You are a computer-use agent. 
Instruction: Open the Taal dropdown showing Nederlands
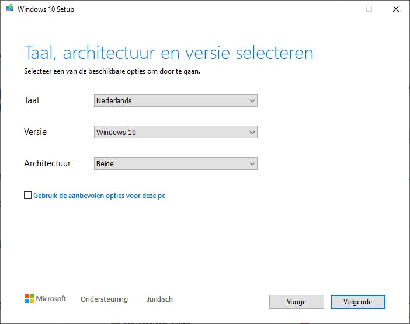175,100
